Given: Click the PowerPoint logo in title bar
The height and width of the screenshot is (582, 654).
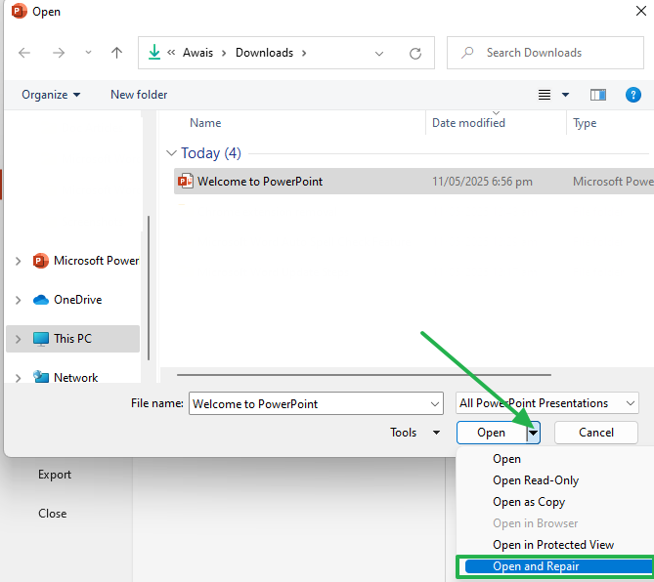Looking at the screenshot, I should [x=19, y=11].
